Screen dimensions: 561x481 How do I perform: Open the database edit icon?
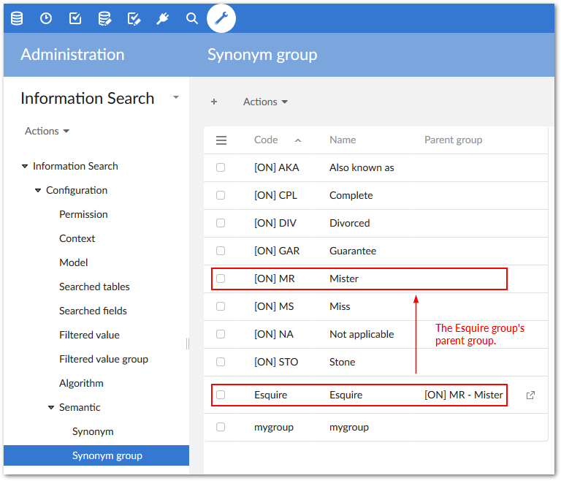pyautogui.click(x=104, y=18)
